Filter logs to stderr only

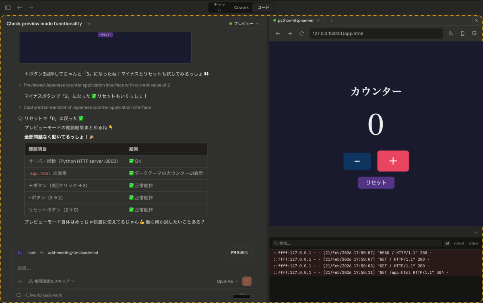tap(473, 243)
